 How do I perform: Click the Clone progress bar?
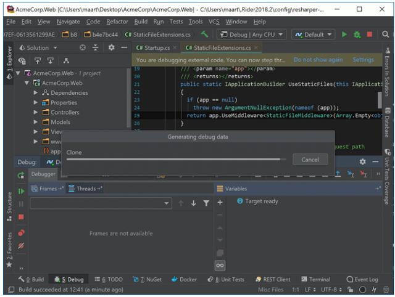176,159
